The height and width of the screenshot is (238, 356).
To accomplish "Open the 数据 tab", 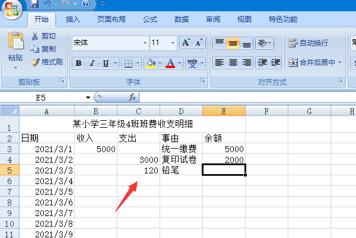I will point(182,20).
